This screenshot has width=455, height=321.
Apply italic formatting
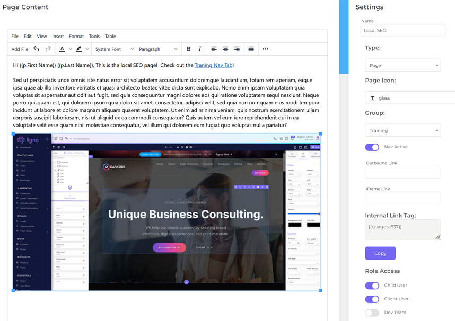[200, 49]
